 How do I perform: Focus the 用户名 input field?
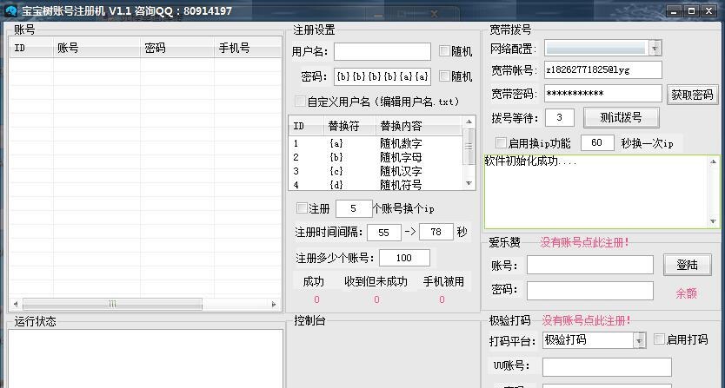tap(382, 51)
